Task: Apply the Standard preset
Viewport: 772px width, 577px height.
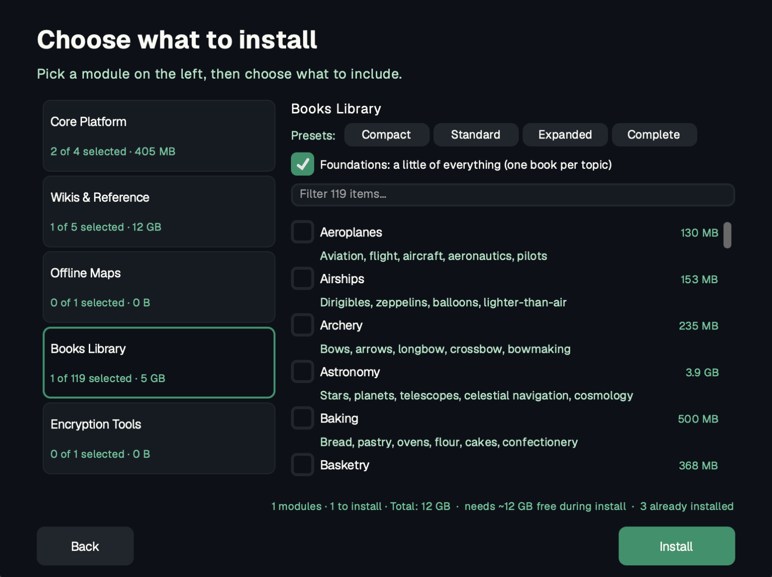Action: (x=476, y=135)
